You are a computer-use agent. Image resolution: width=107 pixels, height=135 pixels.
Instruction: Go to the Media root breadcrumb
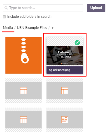[x=8, y=28]
